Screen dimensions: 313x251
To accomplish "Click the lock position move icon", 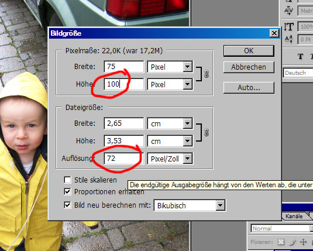I will [x=303, y=242].
